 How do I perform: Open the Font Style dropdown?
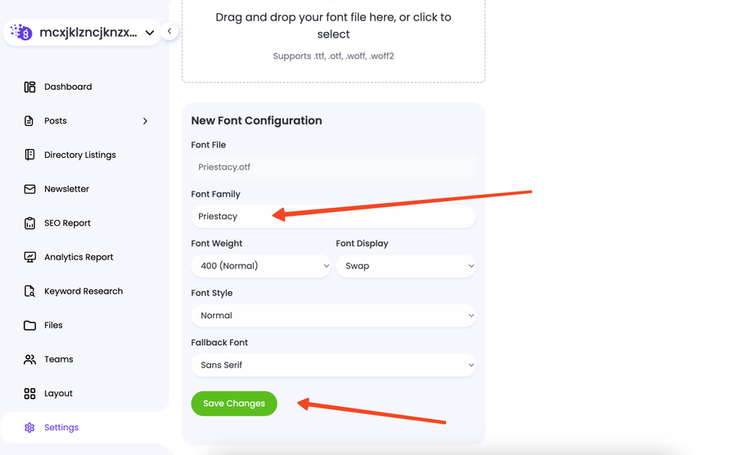(333, 316)
